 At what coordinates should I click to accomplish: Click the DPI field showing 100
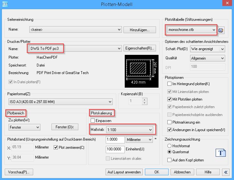[207, 67]
